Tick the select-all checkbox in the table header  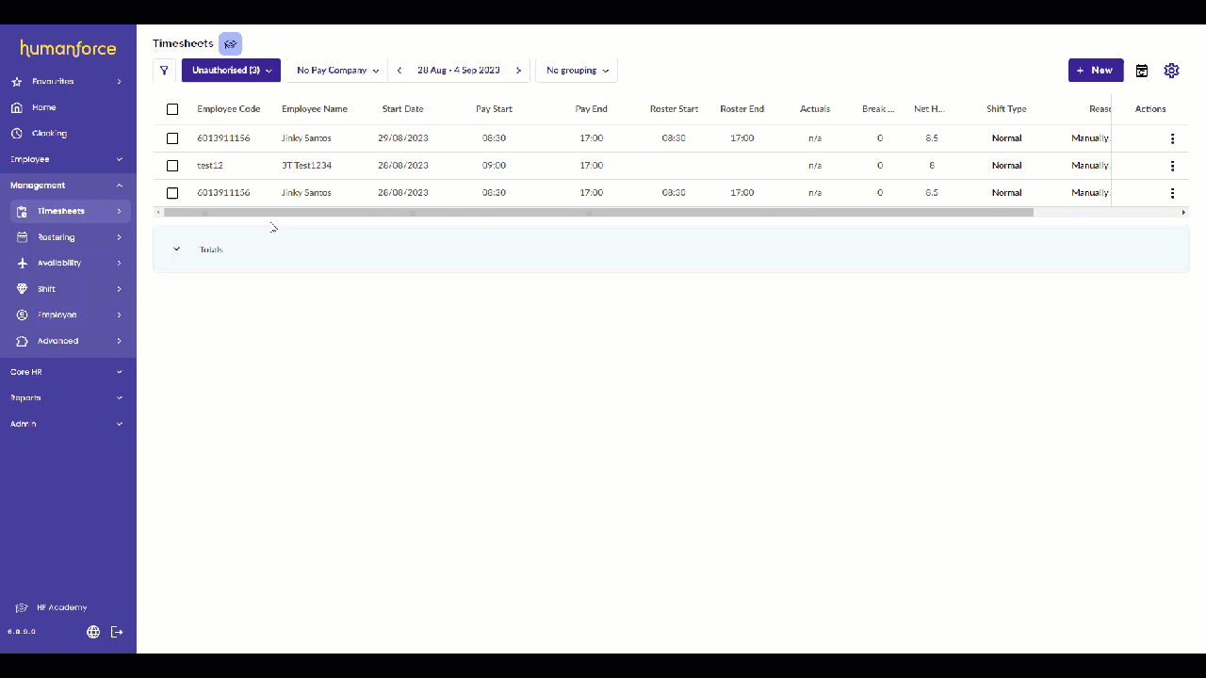172,109
